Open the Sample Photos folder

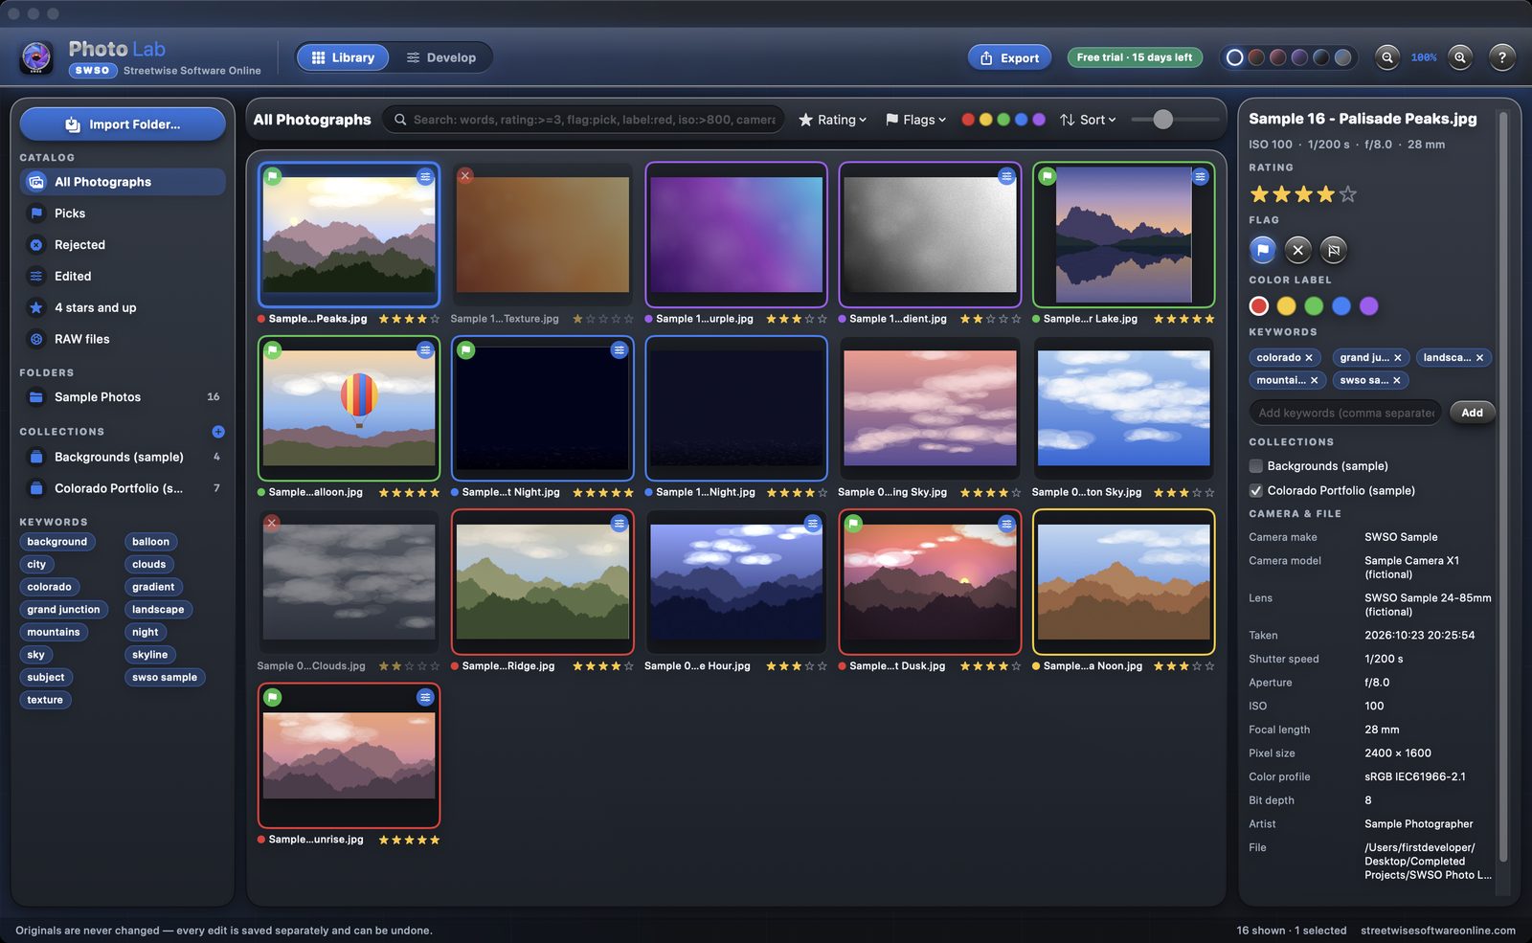point(123,396)
